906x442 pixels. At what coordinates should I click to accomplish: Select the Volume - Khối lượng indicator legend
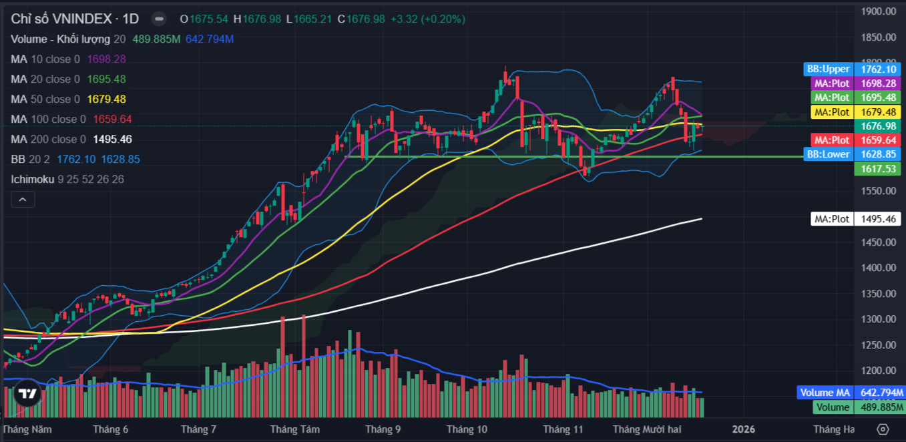click(x=61, y=39)
